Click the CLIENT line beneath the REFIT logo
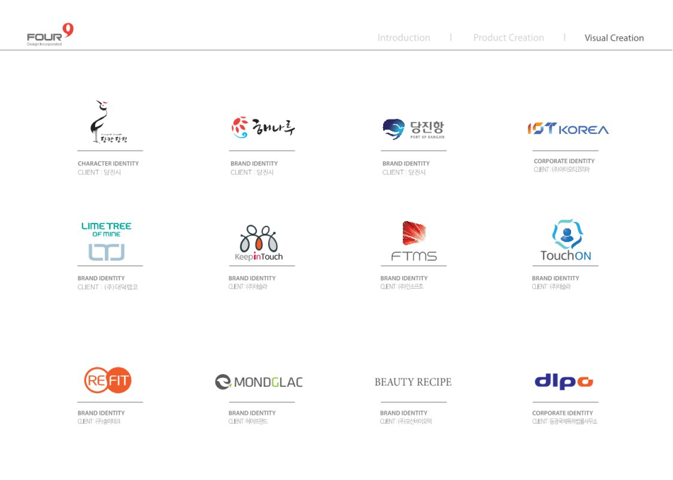Screen dimensions: 673x480 (99, 421)
